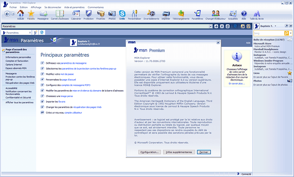This screenshot has height=177, width=294.
Task: Open Téléchargements in the toolbar
Action: pos(181,14)
